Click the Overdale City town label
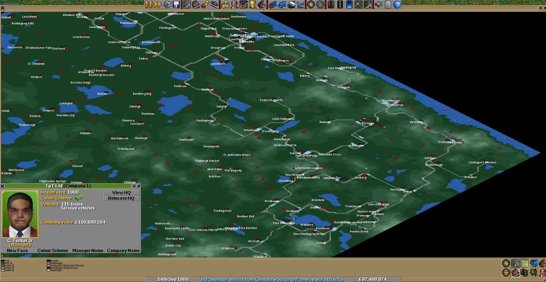This screenshot has height=282, width=546. pos(66,115)
